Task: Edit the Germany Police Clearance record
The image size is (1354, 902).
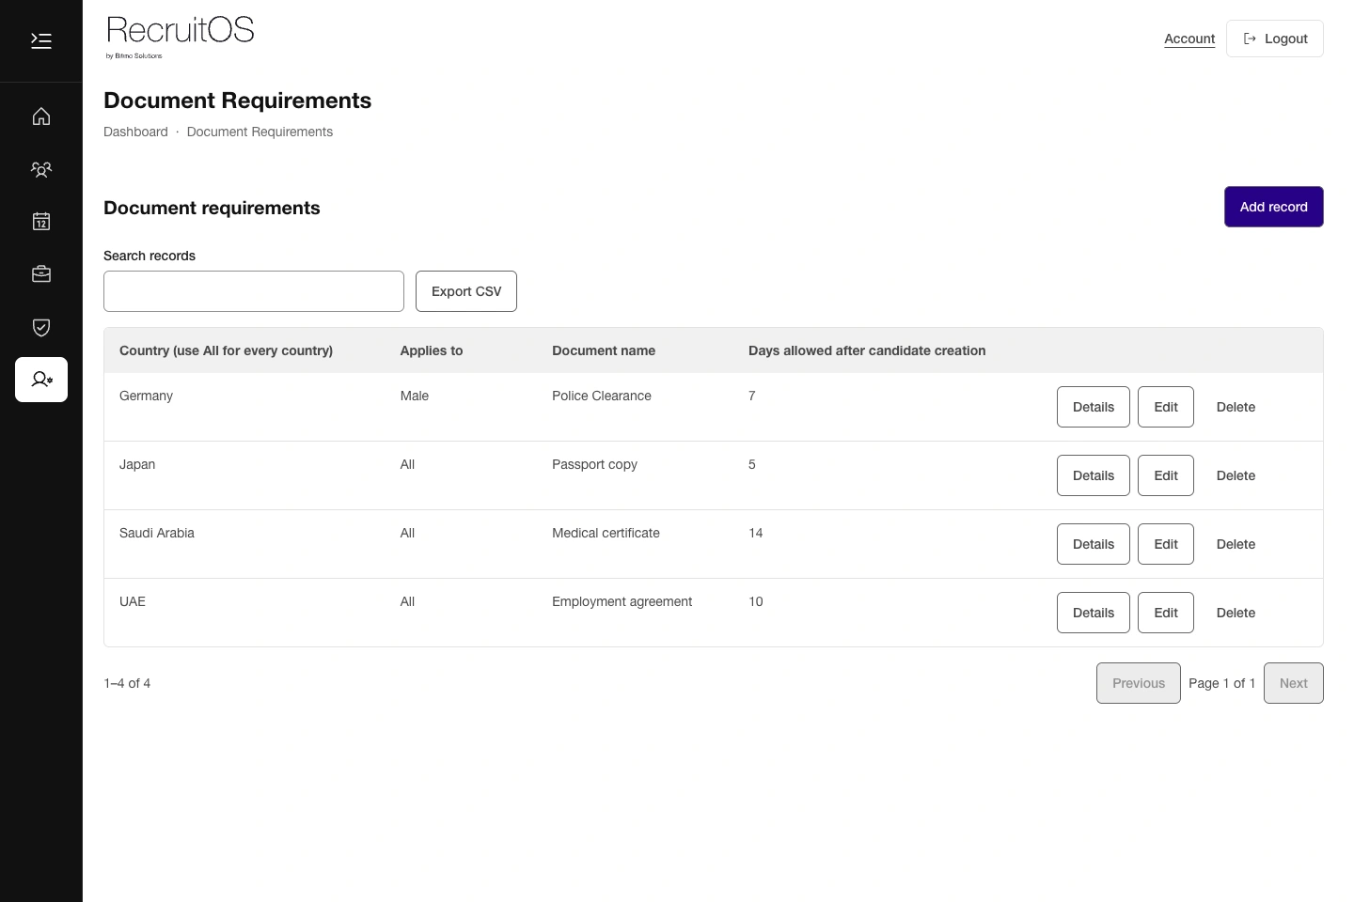Action: tap(1166, 407)
